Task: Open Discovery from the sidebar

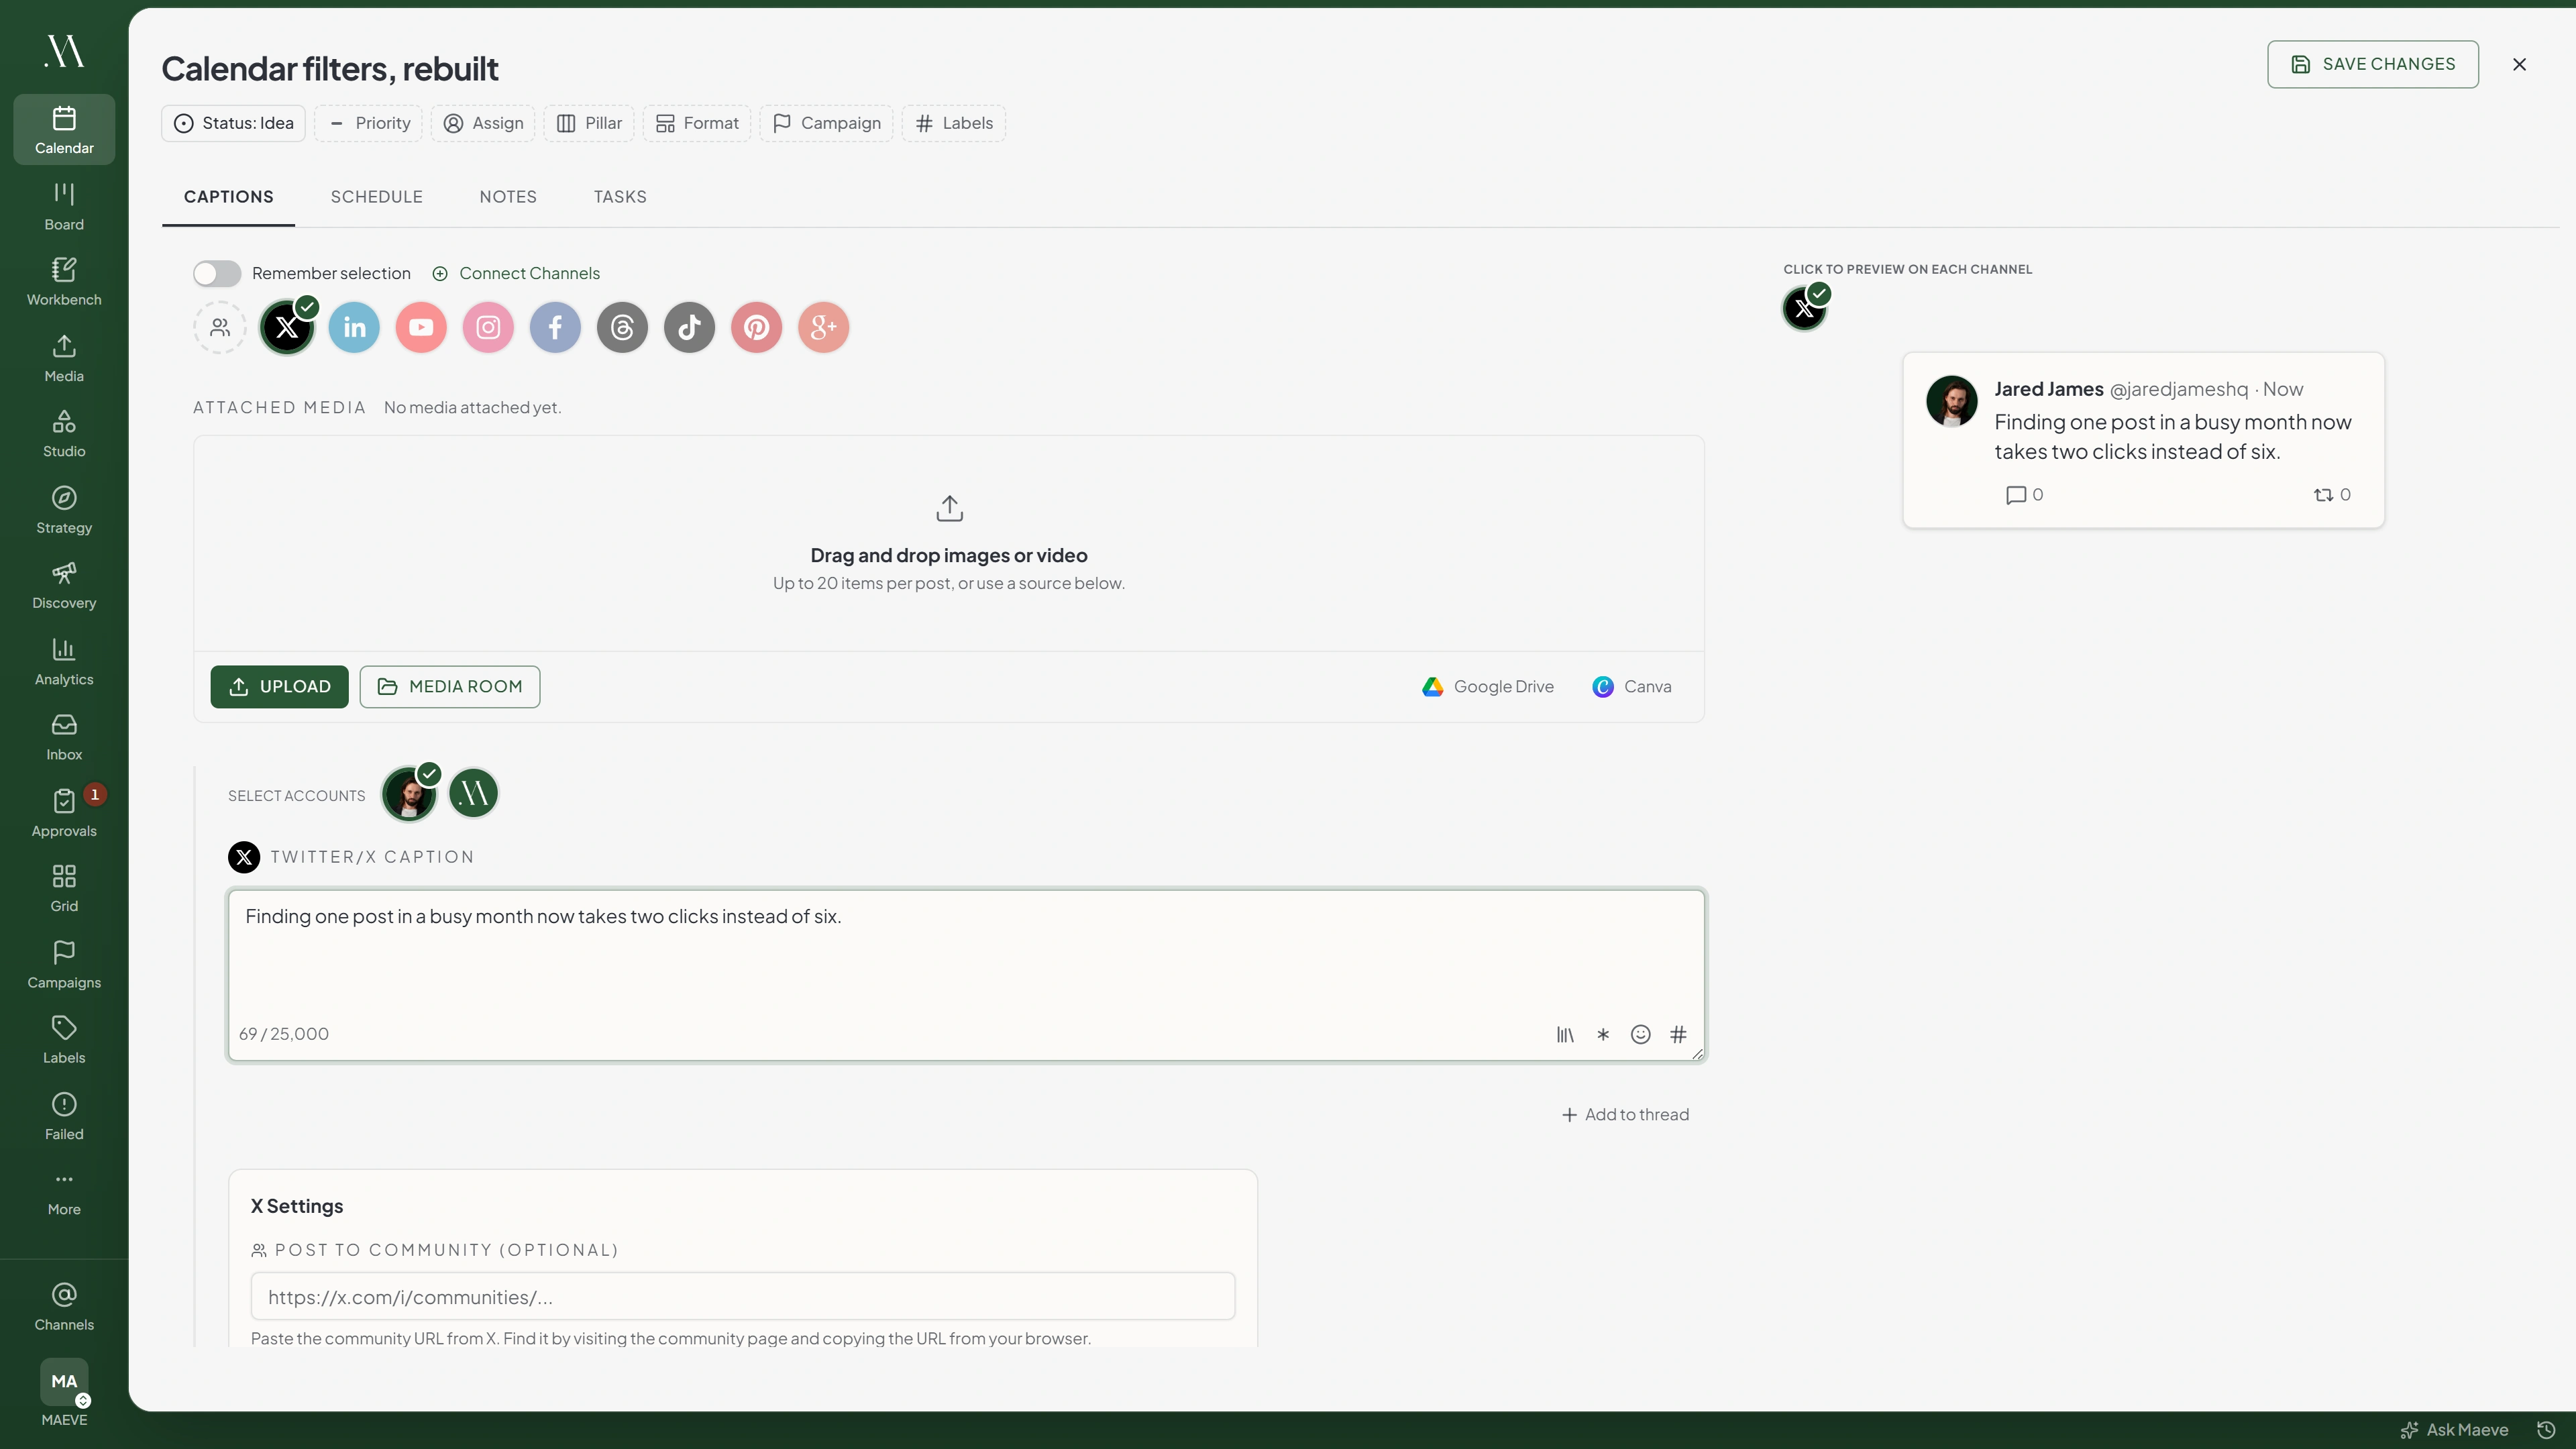Action: (64, 585)
